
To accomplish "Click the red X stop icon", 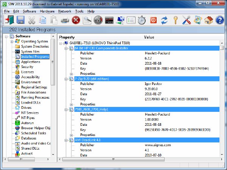I will click(76, 20).
